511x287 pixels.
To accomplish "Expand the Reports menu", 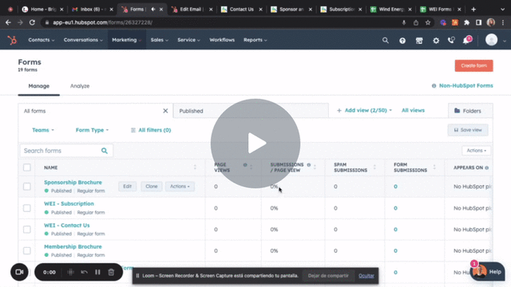I will pos(255,40).
